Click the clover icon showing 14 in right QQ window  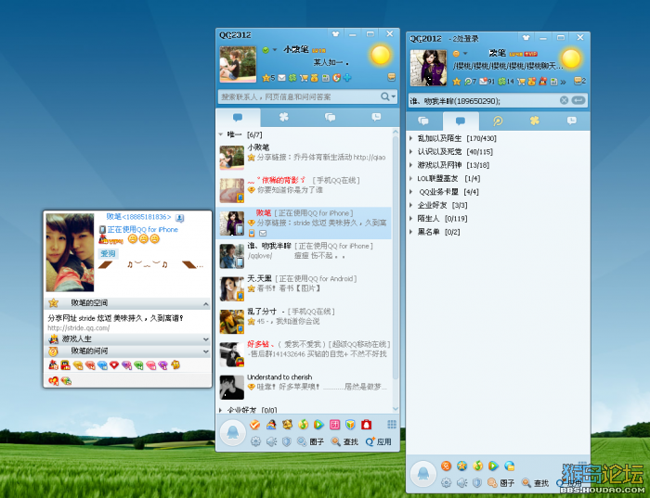point(506,82)
